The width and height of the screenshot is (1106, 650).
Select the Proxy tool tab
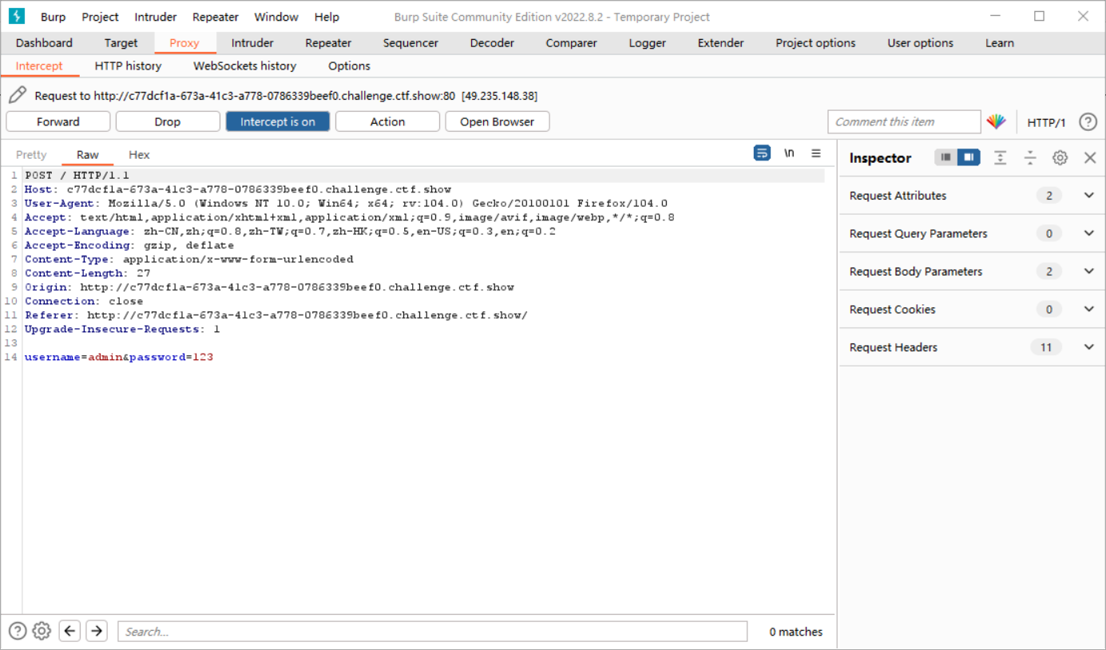click(x=184, y=43)
